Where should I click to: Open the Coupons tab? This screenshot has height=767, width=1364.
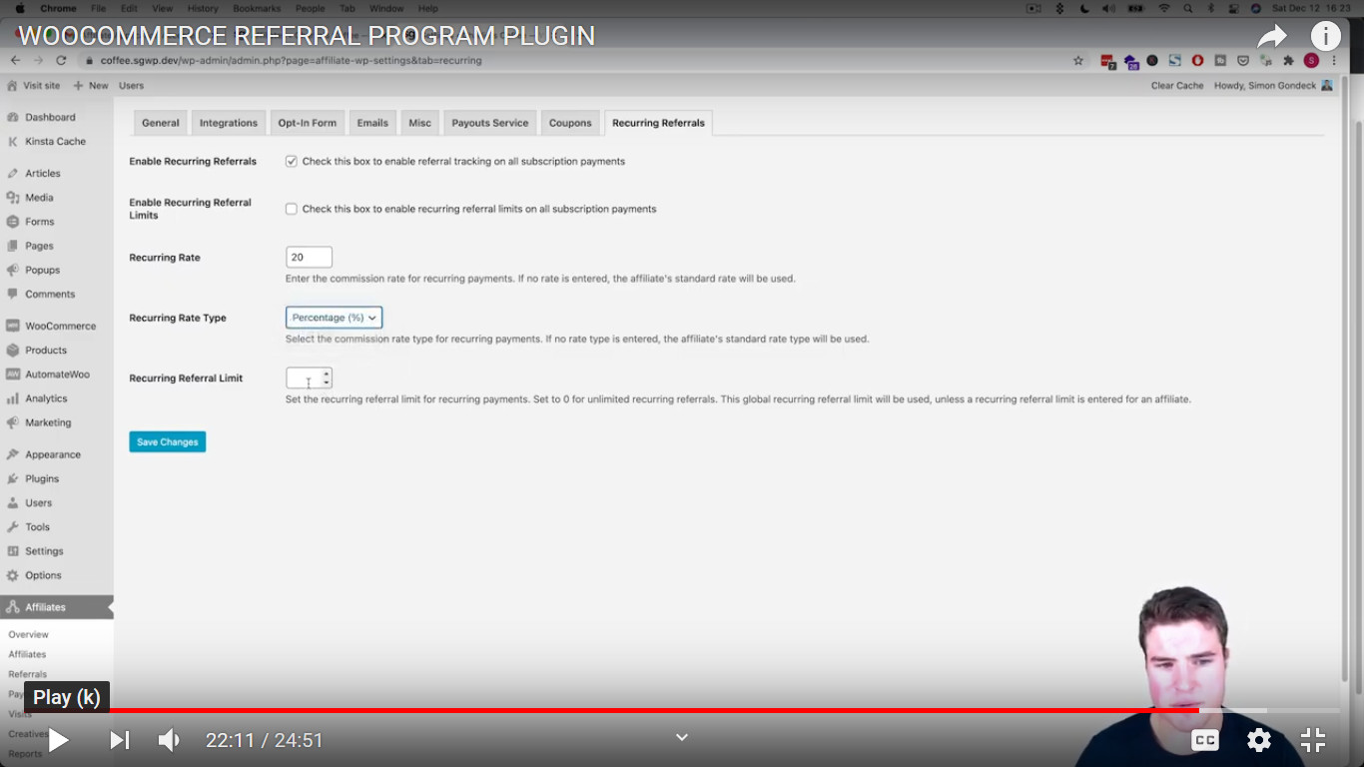click(x=570, y=123)
